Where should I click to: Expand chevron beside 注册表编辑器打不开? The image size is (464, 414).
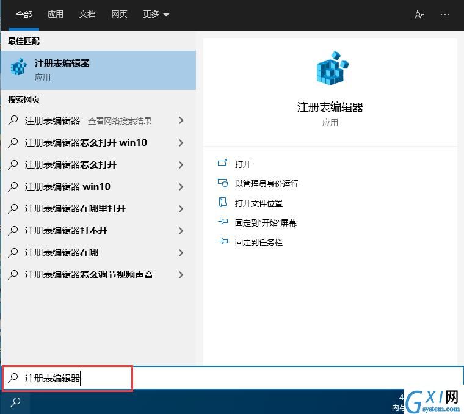click(181, 231)
